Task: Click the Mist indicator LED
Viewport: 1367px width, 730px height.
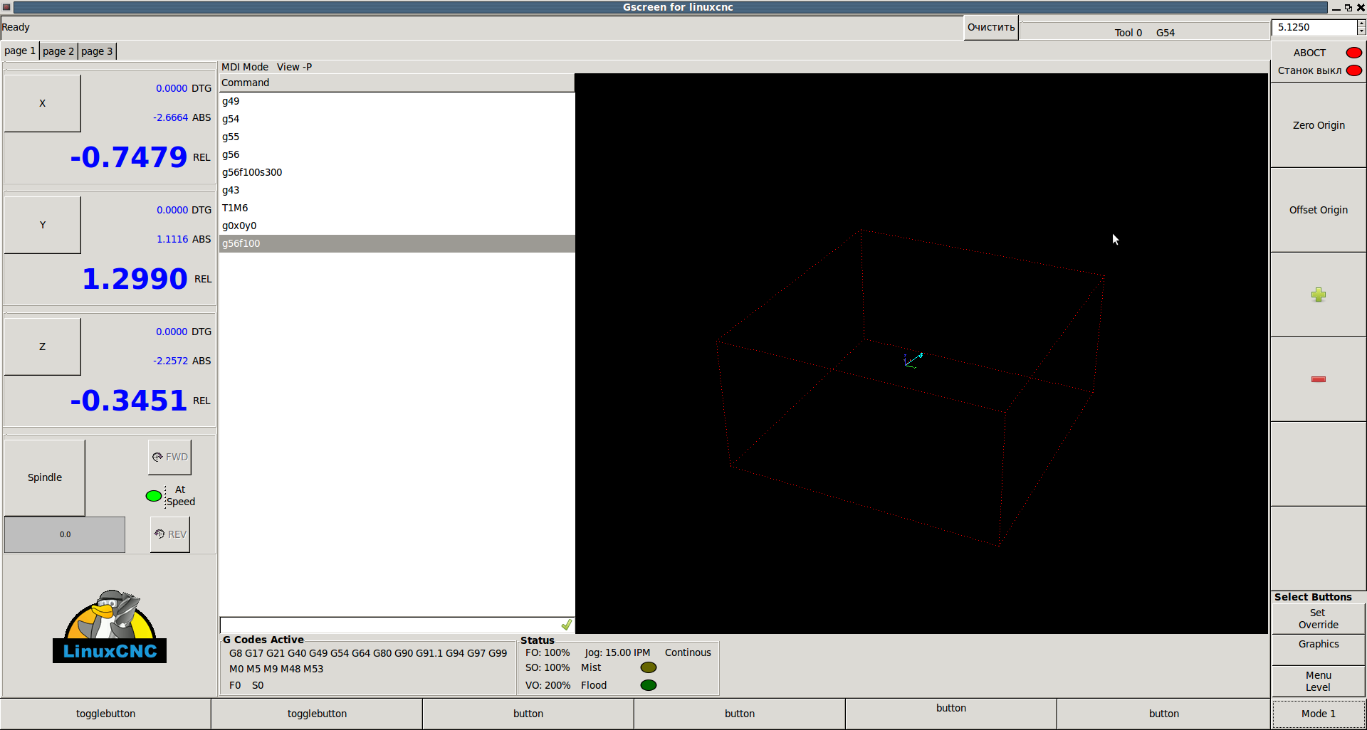Action: pos(649,667)
